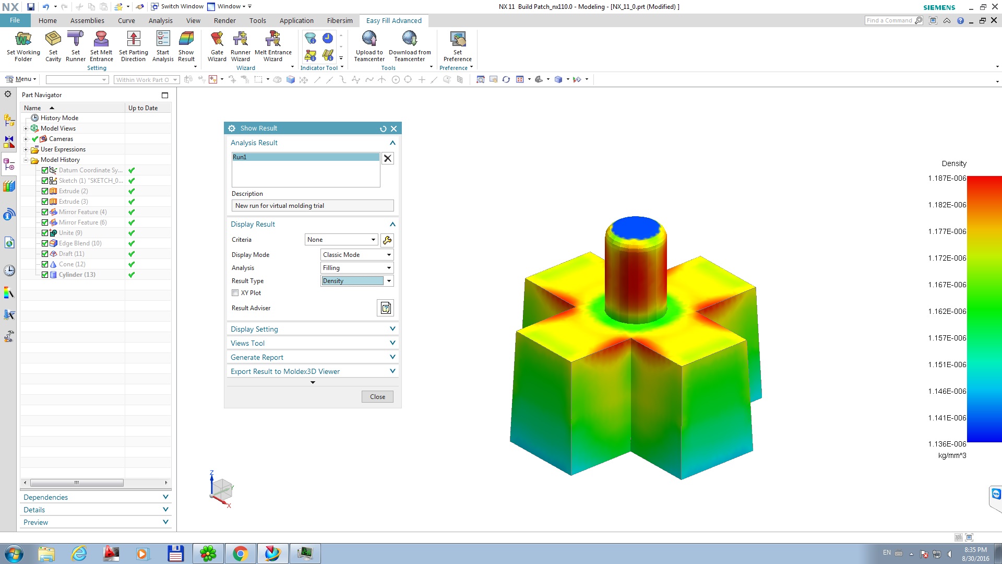This screenshot has width=1002, height=564.
Task: Expand Views Tool section
Action: [313, 343]
